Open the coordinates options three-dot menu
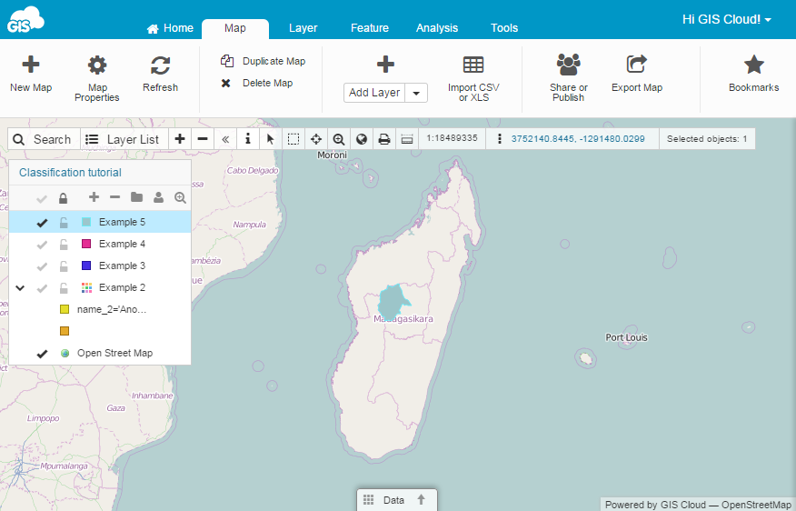Viewport: 796px width, 511px height. click(x=500, y=139)
